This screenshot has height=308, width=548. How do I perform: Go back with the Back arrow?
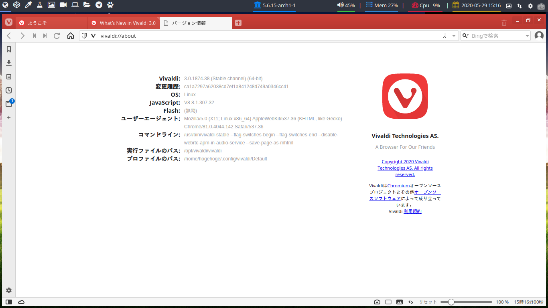[9, 36]
